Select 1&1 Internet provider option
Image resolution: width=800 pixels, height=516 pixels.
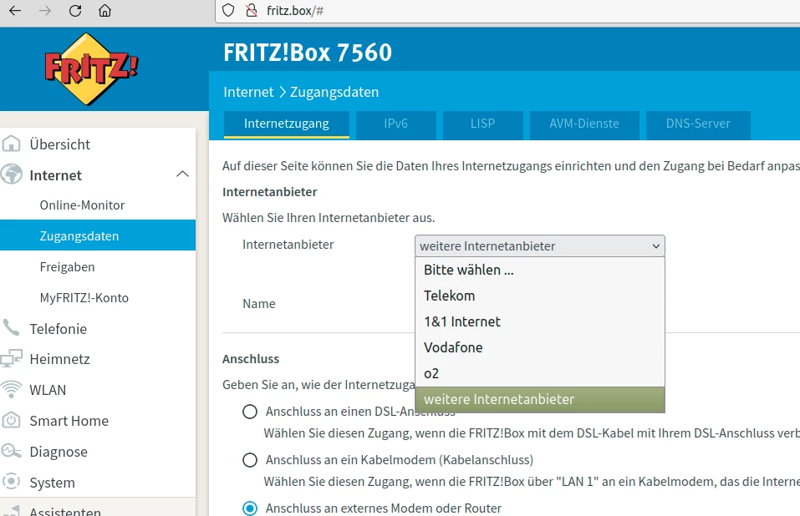pyautogui.click(x=540, y=321)
